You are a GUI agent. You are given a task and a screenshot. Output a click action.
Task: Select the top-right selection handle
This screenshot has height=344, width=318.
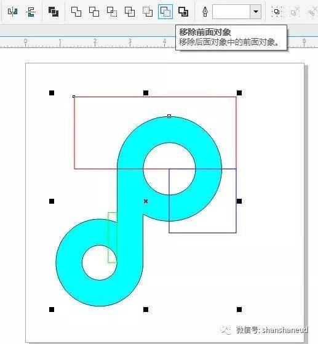(x=239, y=93)
